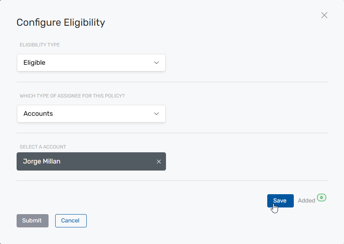This screenshot has width=344, height=244.
Task: Click the Eligibility Type label
Action: 39,45
